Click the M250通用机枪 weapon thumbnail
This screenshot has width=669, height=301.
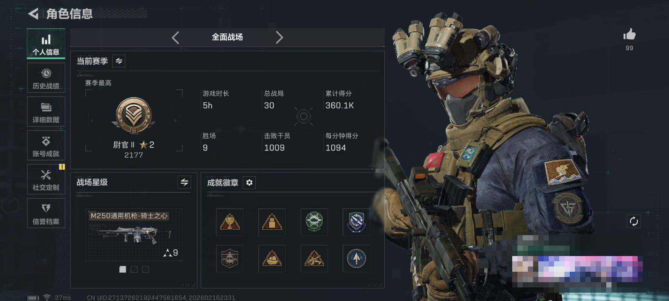click(x=134, y=234)
